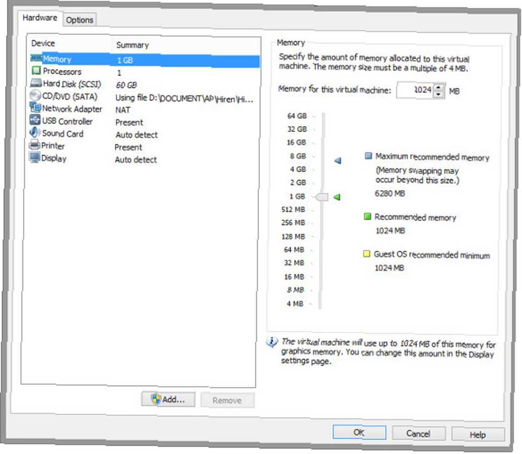The height and width of the screenshot is (454, 522).
Task: Click the green recommended memory arrow marker
Action: (x=337, y=197)
